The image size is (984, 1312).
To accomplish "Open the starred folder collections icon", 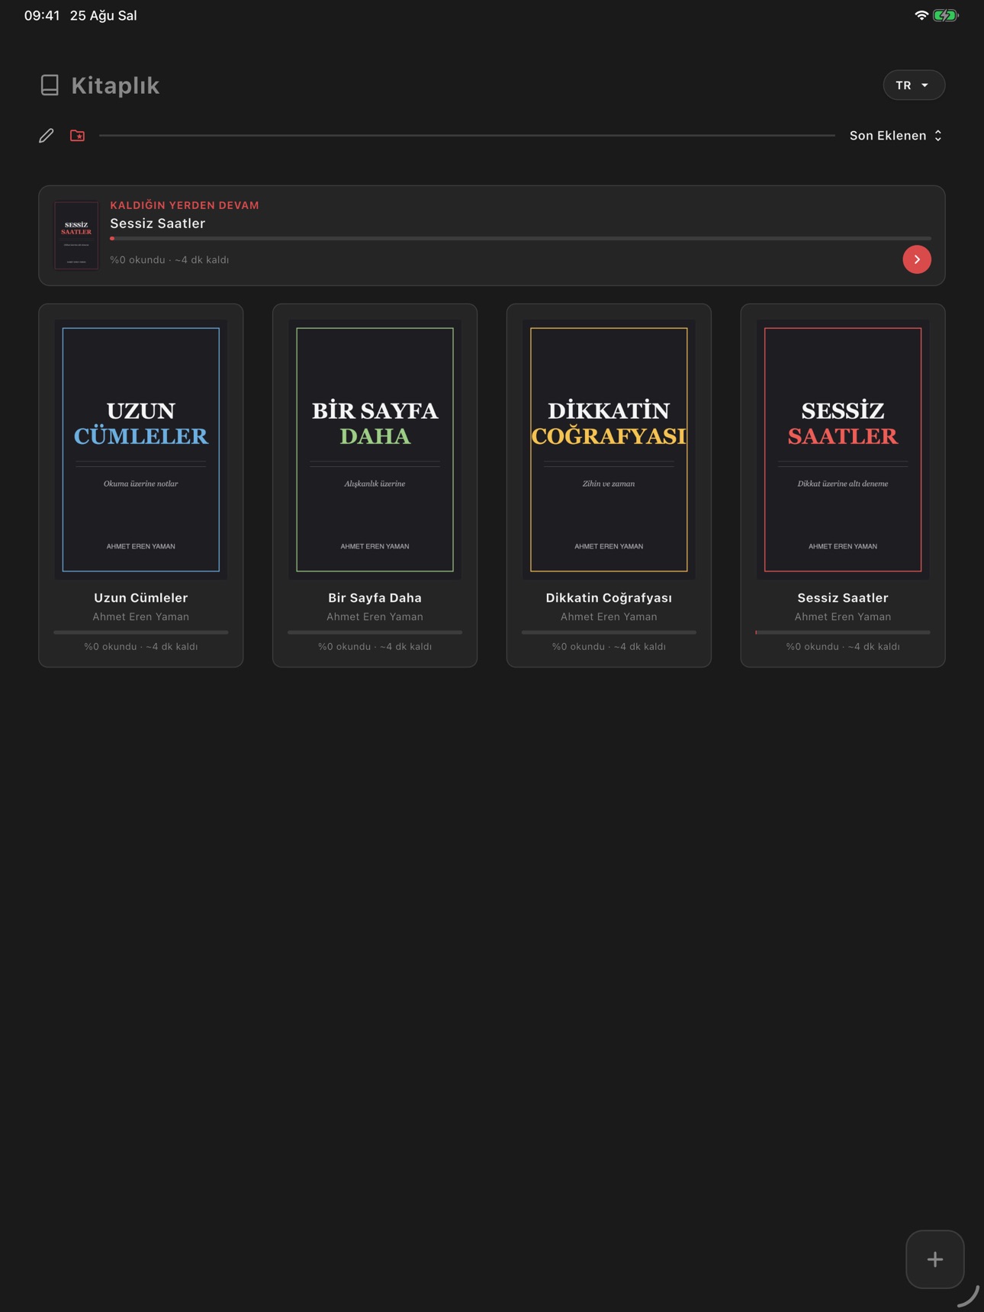I will click(x=77, y=136).
